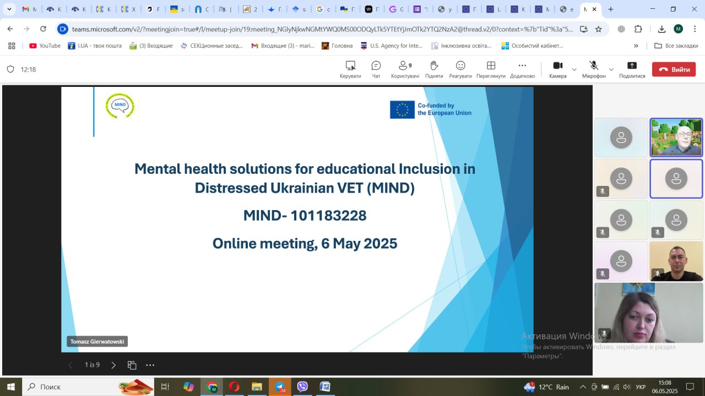
Task: Open the Windows Start menu
Action: [10, 387]
